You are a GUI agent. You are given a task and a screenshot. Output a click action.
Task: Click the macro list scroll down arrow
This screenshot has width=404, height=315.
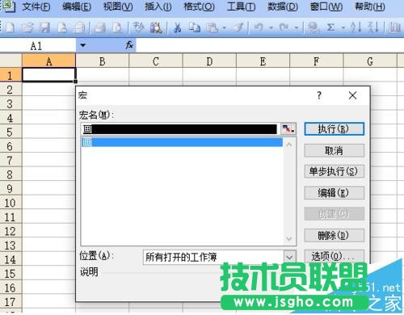[289, 238]
